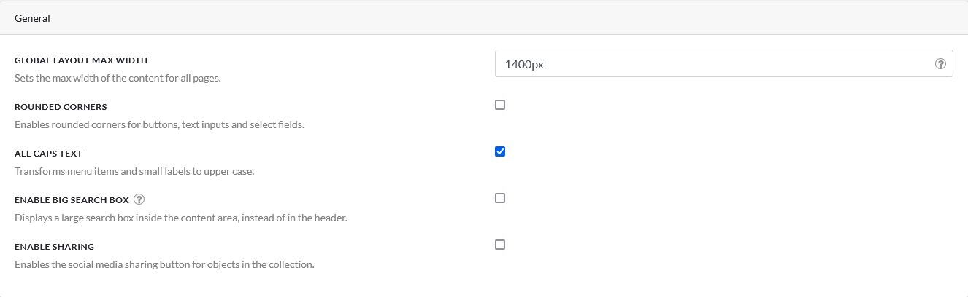Click the help icon inside max width field
The height and width of the screenshot is (297, 968).
tap(940, 64)
